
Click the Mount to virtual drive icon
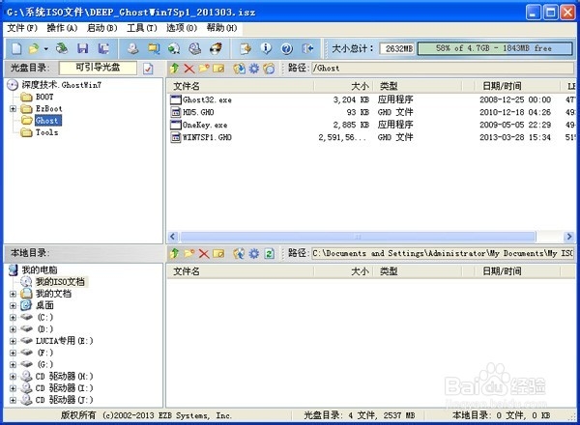coord(195,48)
